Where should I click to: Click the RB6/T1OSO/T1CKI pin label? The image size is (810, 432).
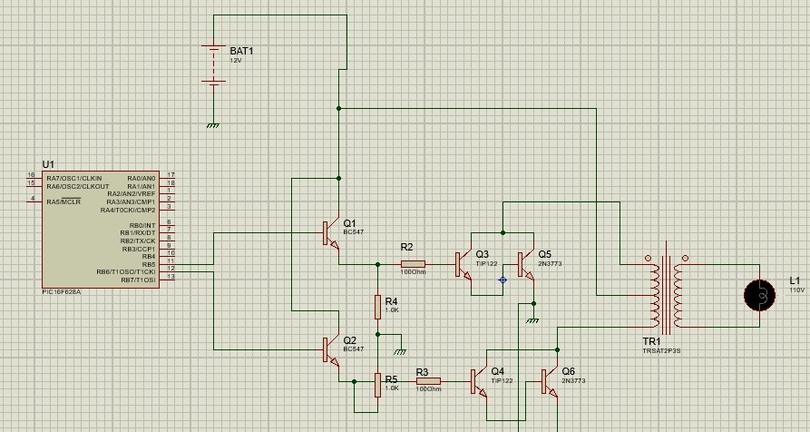click(125, 271)
